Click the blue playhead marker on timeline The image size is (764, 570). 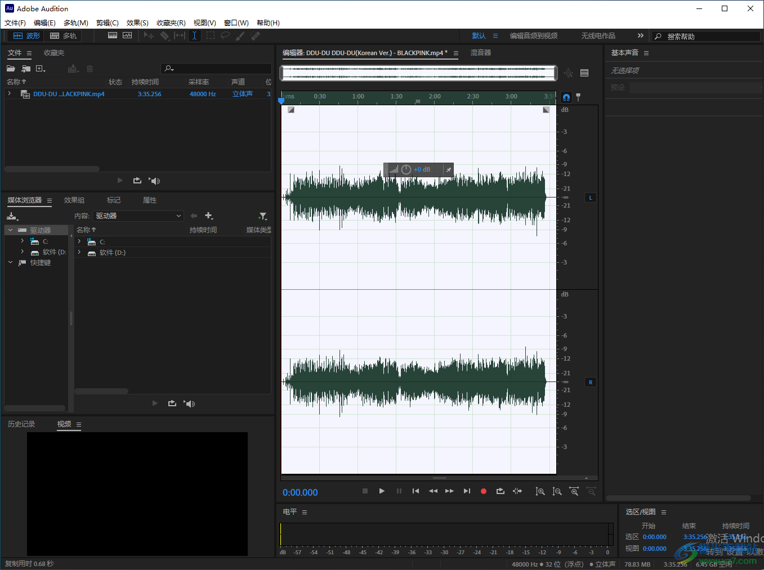coord(282,101)
